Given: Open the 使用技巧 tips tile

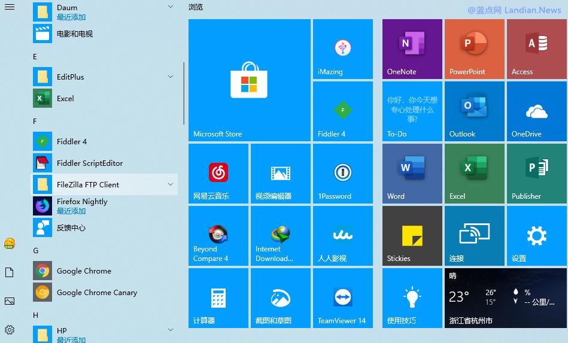Looking at the screenshot, I should [x=412, y=298].
